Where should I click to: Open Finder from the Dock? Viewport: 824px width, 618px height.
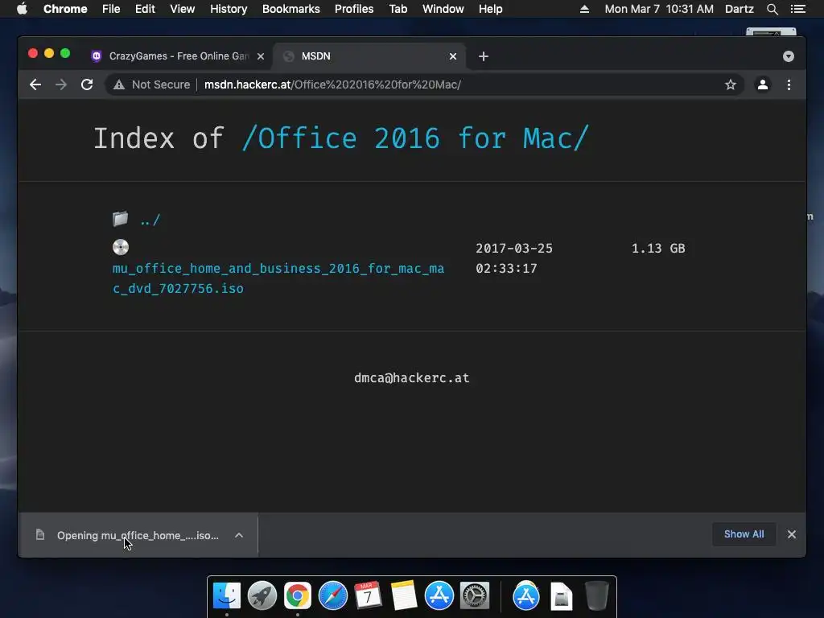tap(227, 595)
